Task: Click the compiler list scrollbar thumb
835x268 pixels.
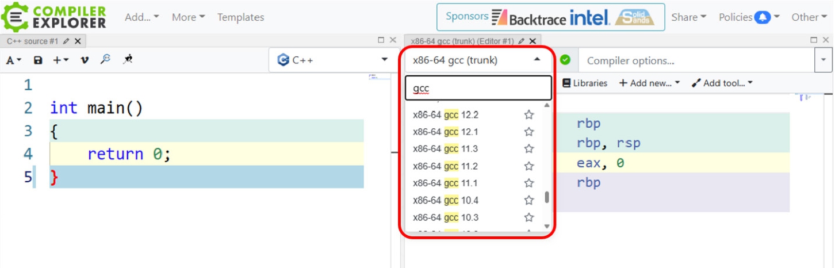Action: pyautogui.click(x=546, y=198)
